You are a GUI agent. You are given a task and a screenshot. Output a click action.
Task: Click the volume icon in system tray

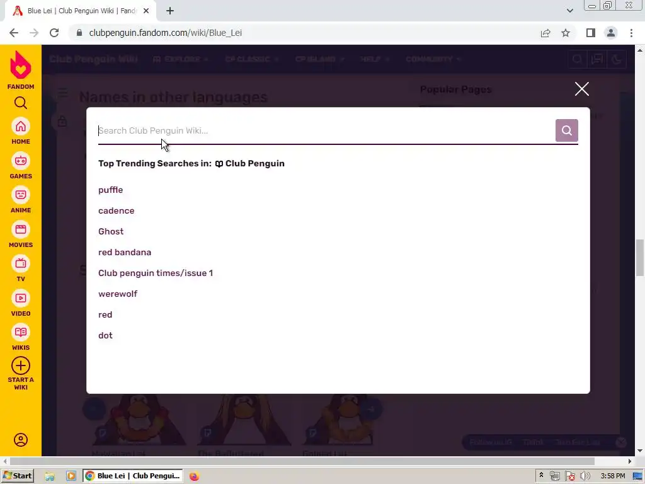pyautogui.click(x=585, y=476)
